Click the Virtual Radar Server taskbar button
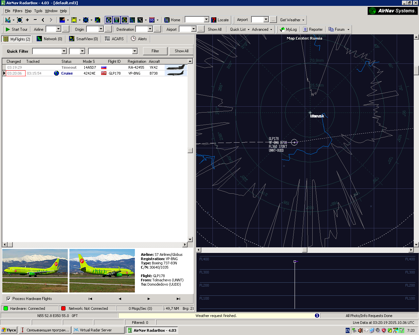Image resolution: width=419 pixels, height=335 pixels. (98, 330)
